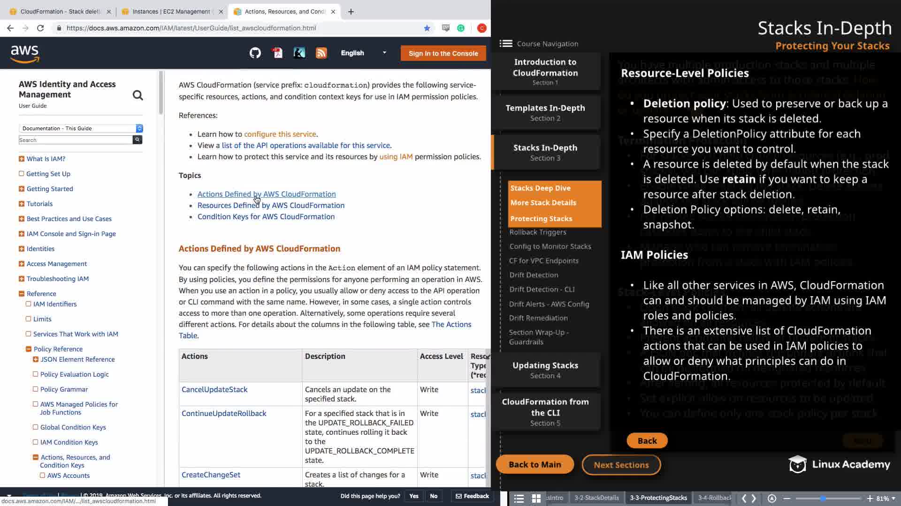Open Course Navigation hamburger icon
This screenshot has height=506, width=901.
coord(505,44)
